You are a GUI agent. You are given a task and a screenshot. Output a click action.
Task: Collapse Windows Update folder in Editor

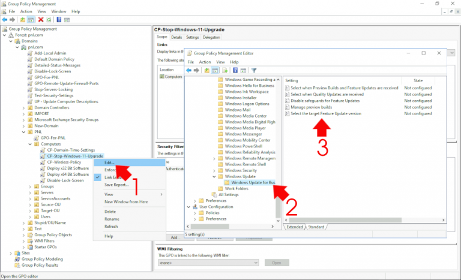pos(214,177)
